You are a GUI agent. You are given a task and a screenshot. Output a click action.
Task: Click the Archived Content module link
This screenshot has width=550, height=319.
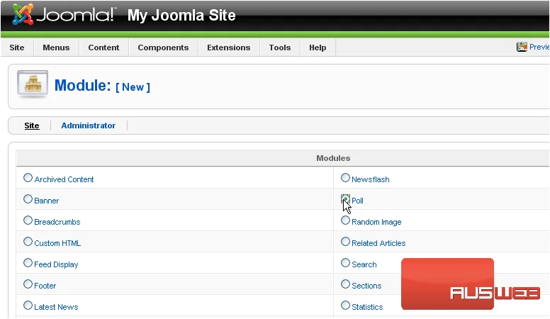64,179
